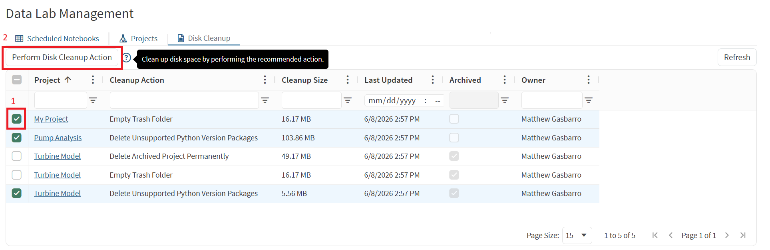Open the Cleanup Size column menu dots
Viewport: 770px width, 250px height.
pos(347,80)
